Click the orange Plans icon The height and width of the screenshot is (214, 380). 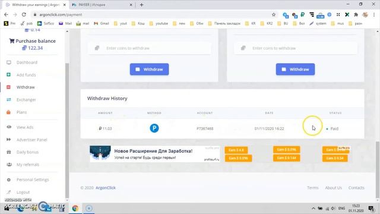point(8,112)
